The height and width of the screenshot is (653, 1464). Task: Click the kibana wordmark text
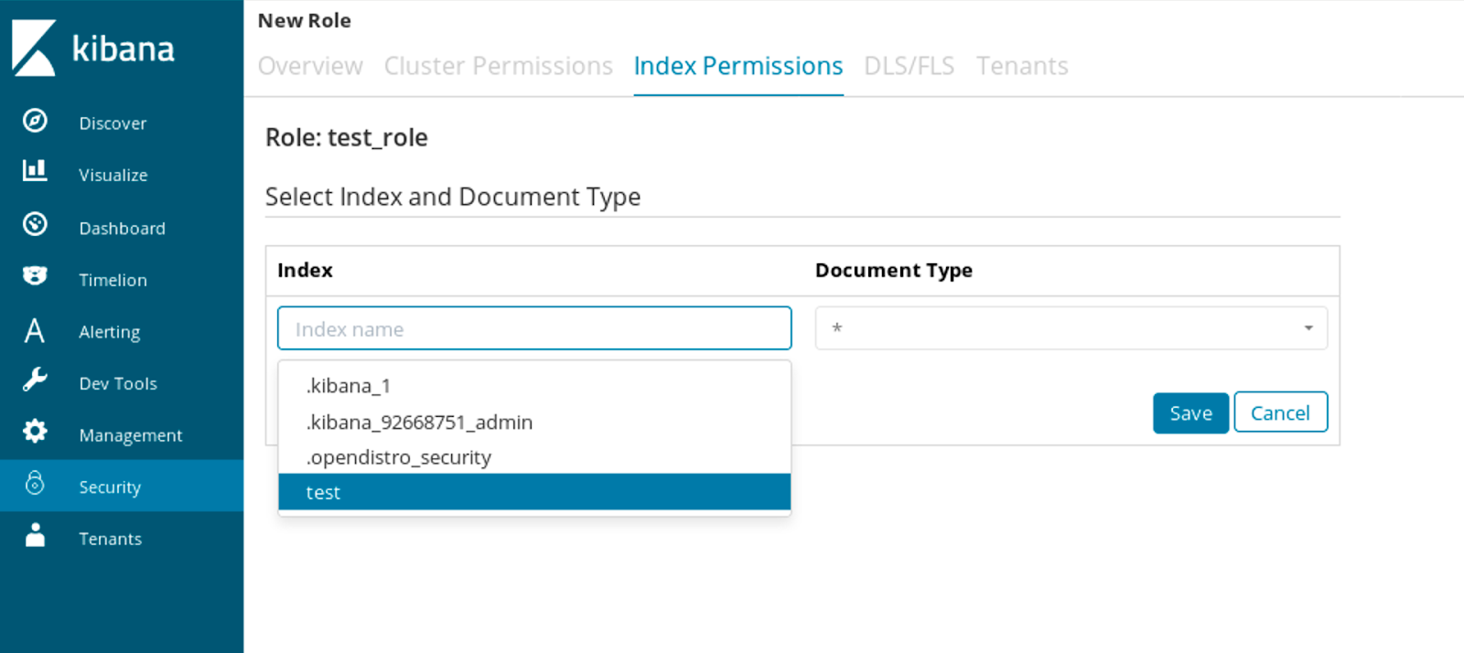click(123, 48)
